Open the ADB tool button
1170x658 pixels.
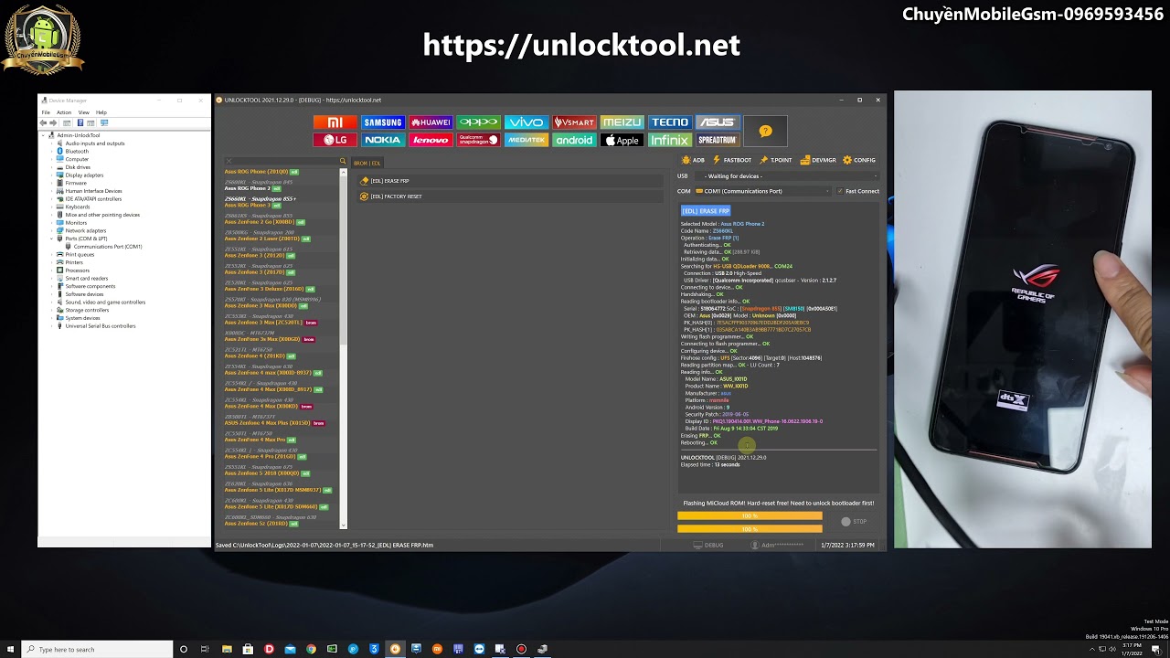(x=693, y=160)
